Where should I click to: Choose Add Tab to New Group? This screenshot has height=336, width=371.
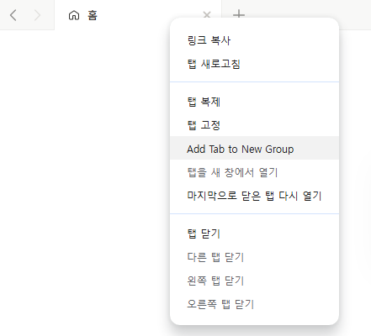(254, 148)
